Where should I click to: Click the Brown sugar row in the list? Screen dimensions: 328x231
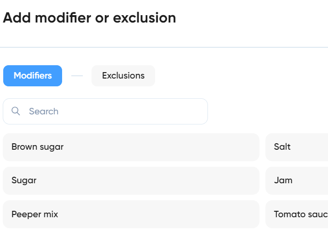pyautogui.click(x=131, y=147)
